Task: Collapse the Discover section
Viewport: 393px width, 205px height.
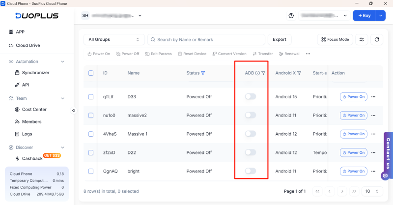Action: pyautogui.click(x=63, y=147)
